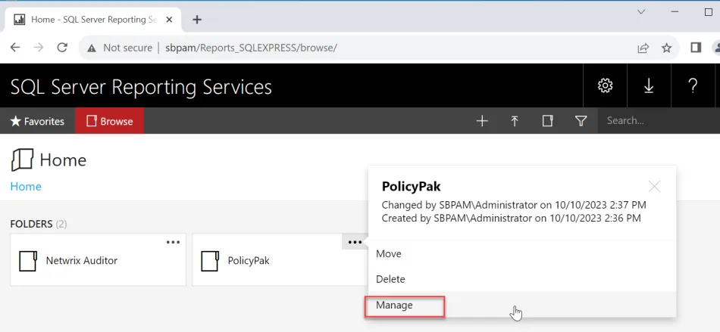Click the Home breadcrumb link
The image size is (720, 332).
(x=26, y=186)
